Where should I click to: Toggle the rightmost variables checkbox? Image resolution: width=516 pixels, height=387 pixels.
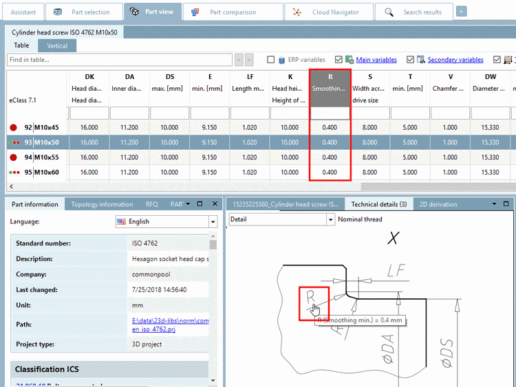point(497,60)
